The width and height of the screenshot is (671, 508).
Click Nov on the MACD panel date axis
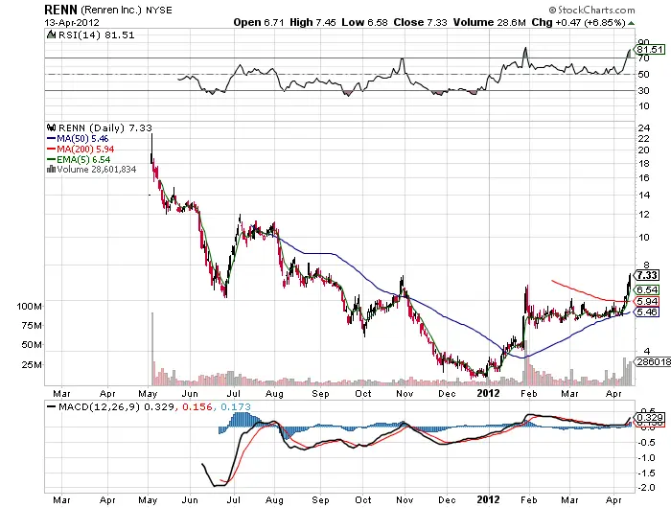point(405,500)
